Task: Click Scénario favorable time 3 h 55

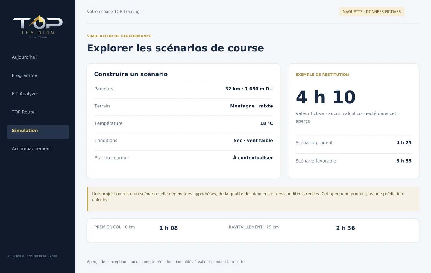Action: (404, 161)
